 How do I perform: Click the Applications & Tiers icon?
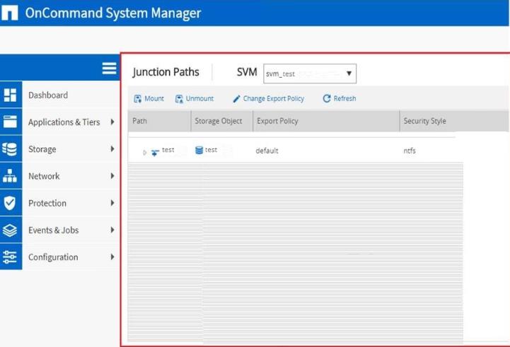[x=10, y=122]
